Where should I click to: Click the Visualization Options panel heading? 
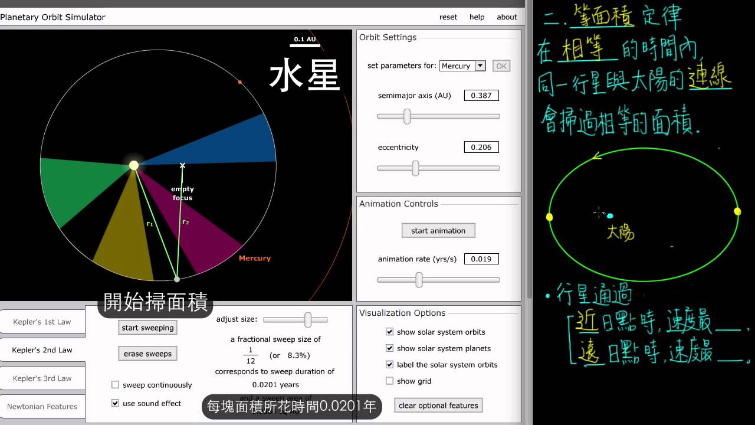402,313
